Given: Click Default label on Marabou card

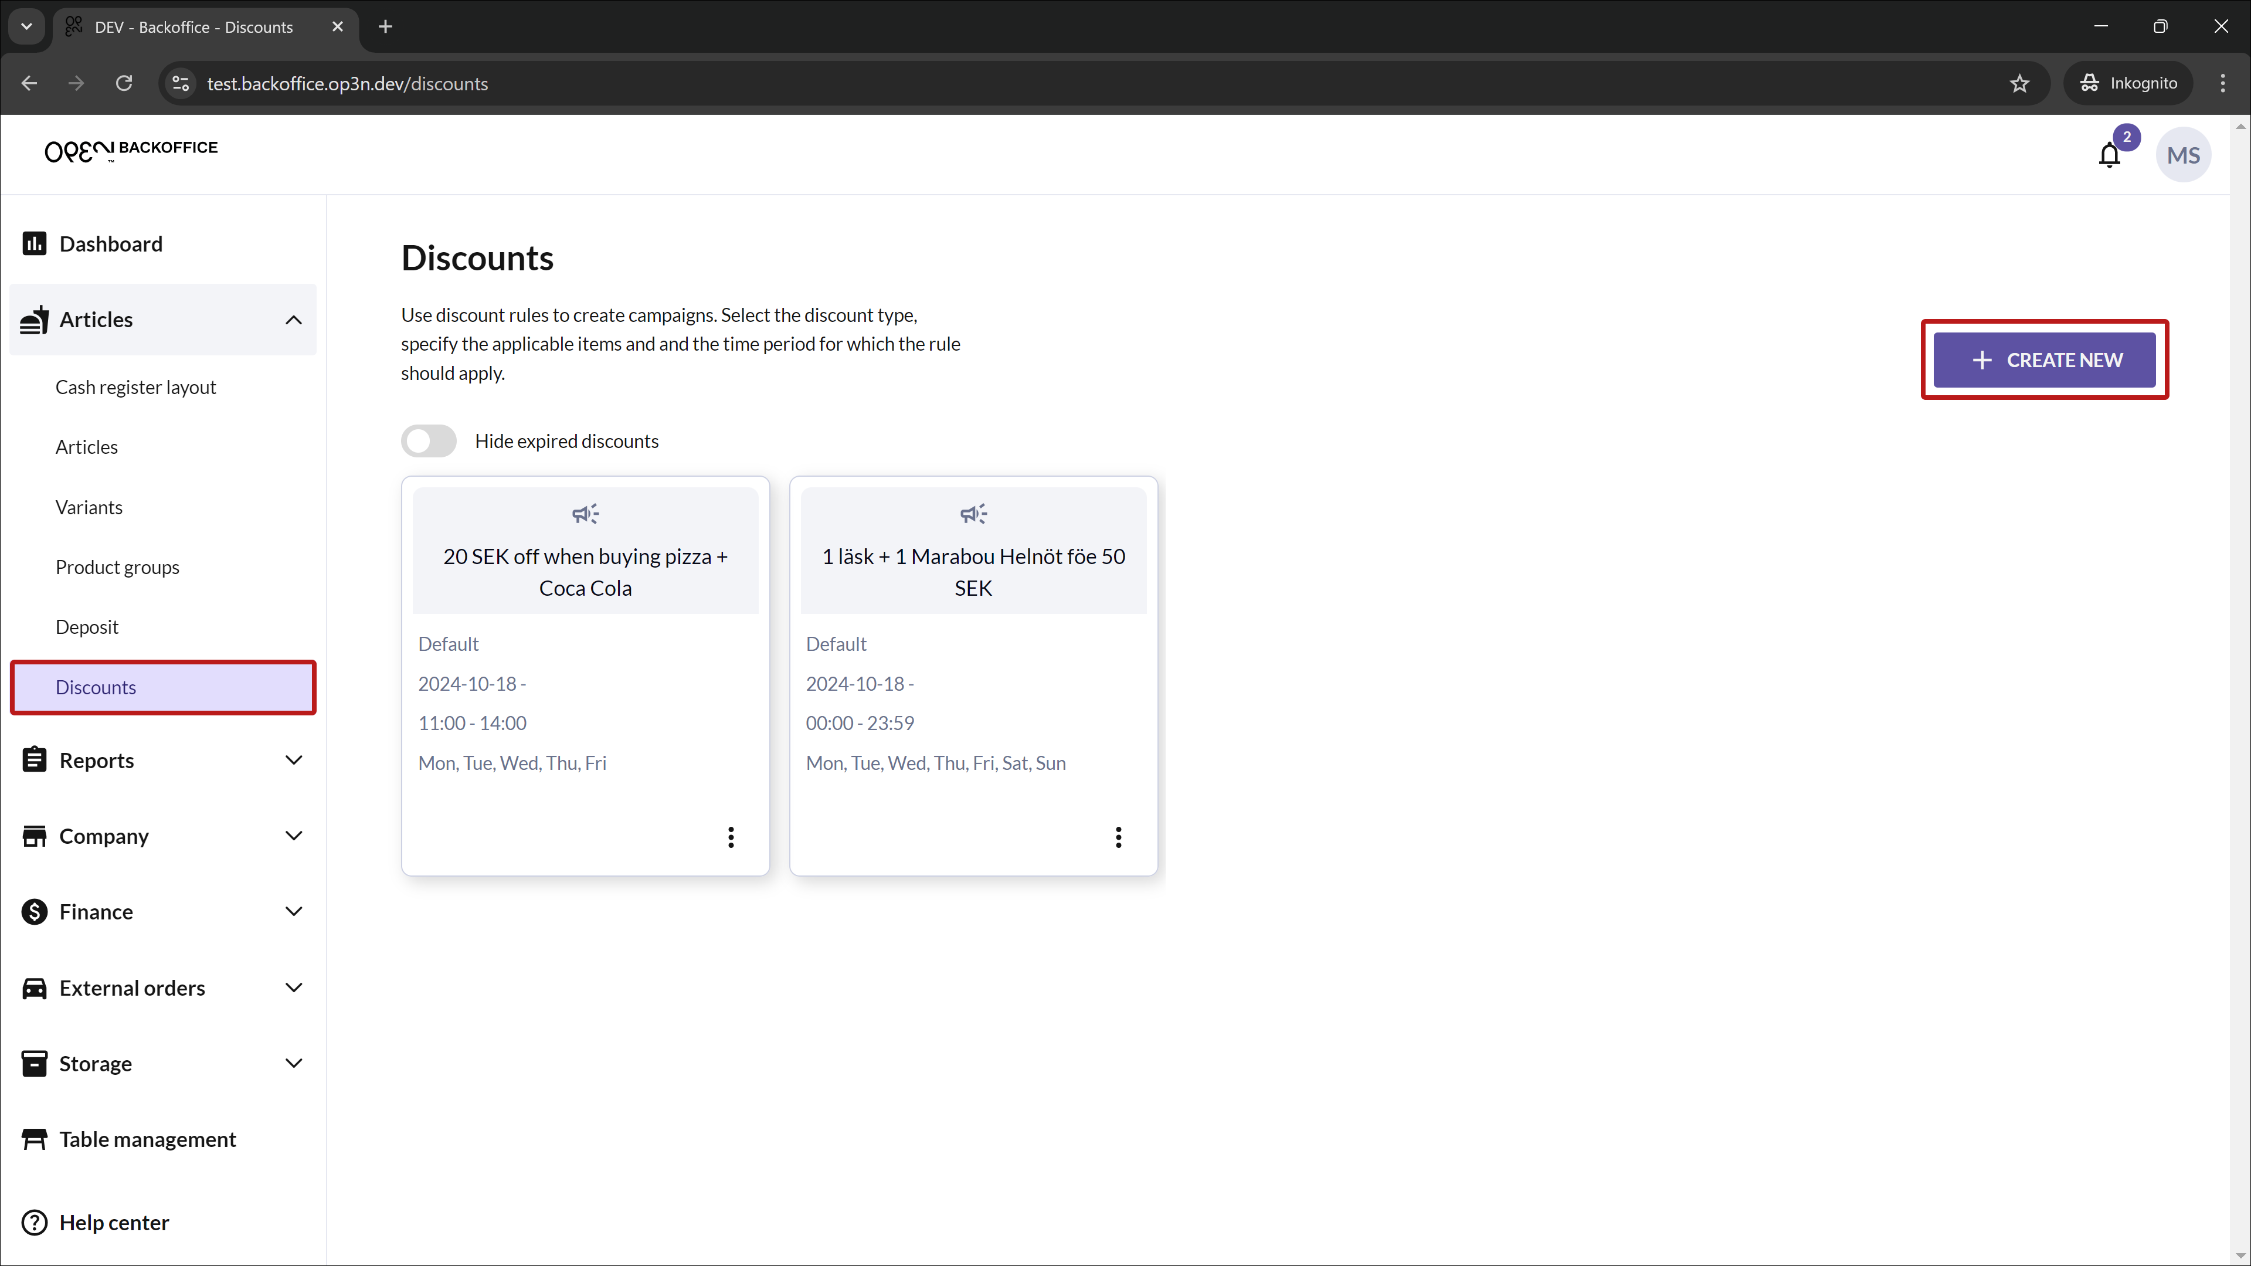Looking at the screenshot, I should (836, 644).
